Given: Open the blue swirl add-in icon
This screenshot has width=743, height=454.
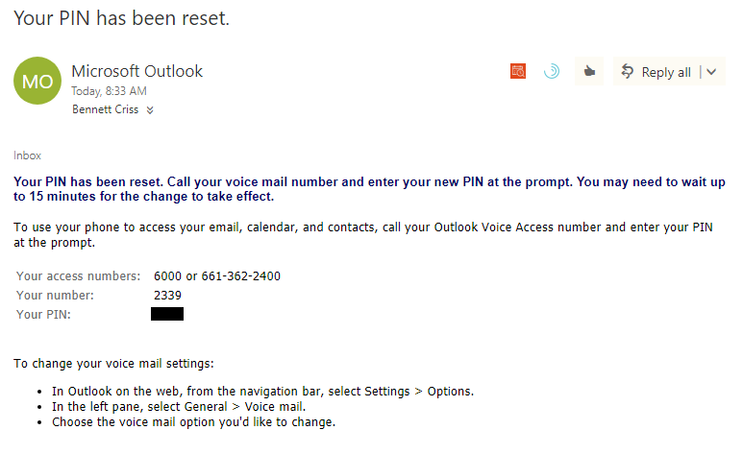Looking at the screenshot, I should [x=552, y=71].
